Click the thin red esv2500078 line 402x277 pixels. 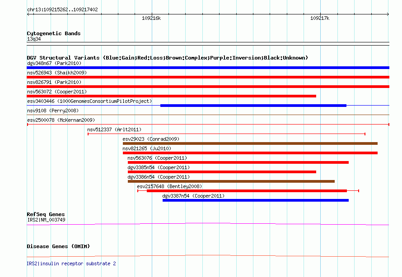(208, 125)
